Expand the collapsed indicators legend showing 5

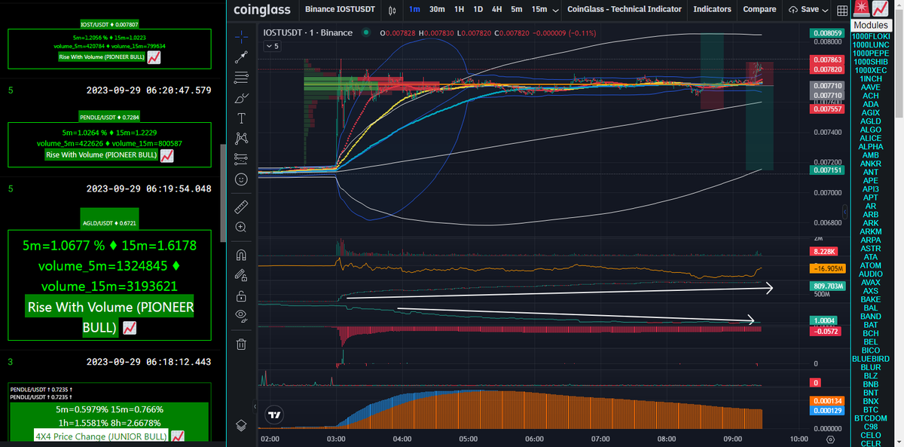click(272, 47)
